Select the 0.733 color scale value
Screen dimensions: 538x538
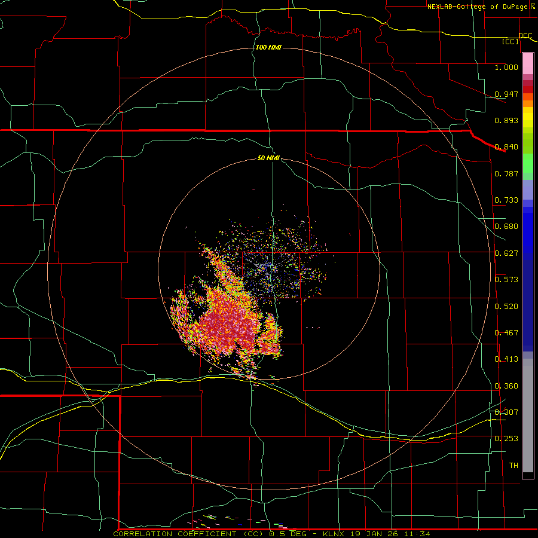tap(506, 200)
